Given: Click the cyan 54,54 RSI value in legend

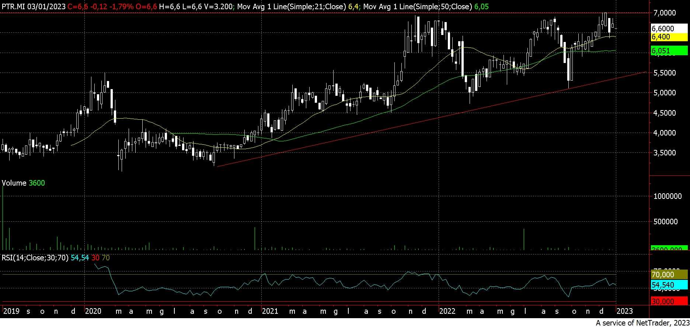Looking at the screenshot, I should pyautogui.click(x=80, y=258).
